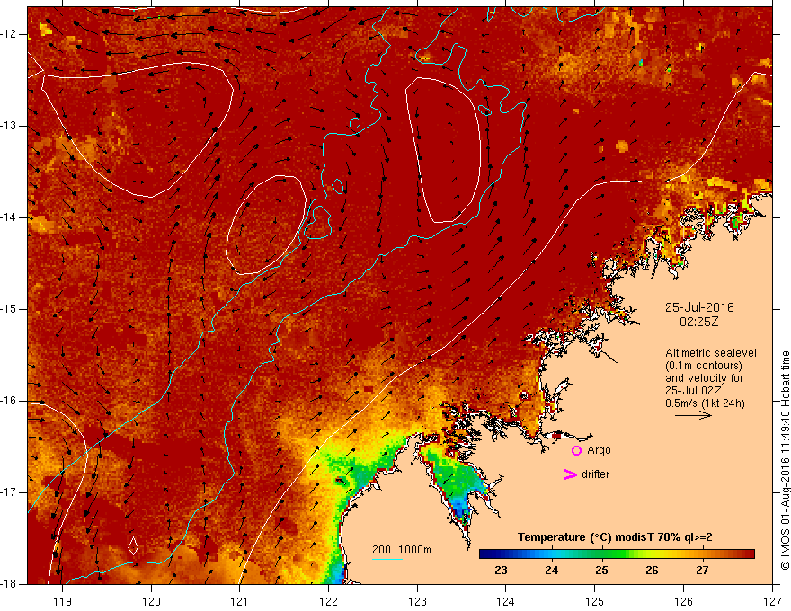This screenshot has width=791, height=611.
Task: Click the colorbar tick label '26'
Action: point(652,571)
